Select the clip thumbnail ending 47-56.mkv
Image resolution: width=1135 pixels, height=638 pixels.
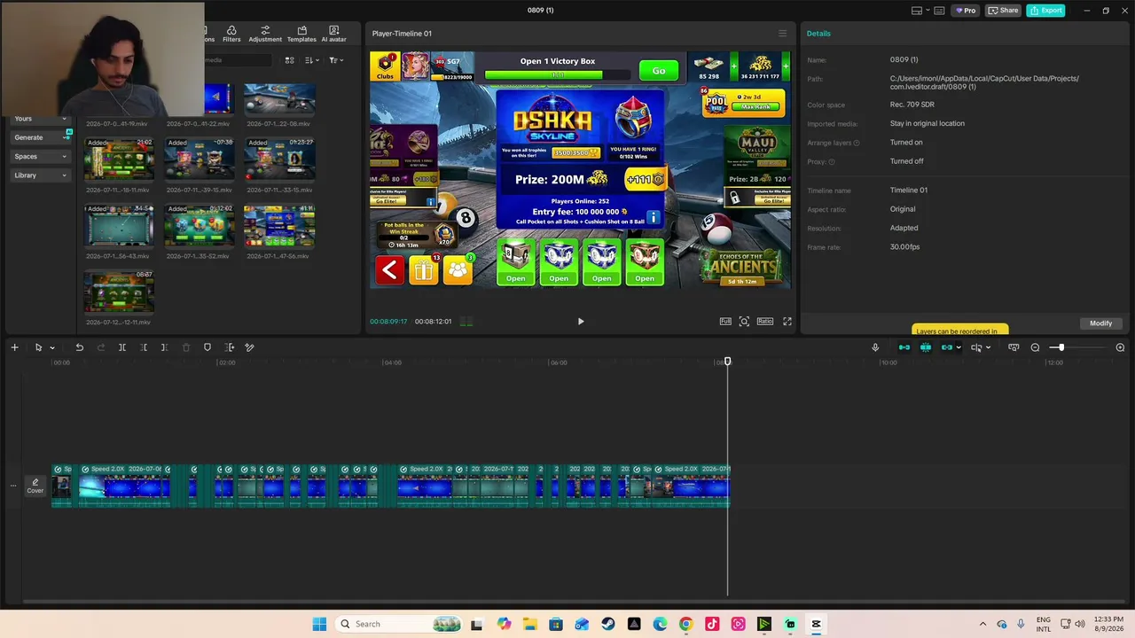click(x=279, y=226)
